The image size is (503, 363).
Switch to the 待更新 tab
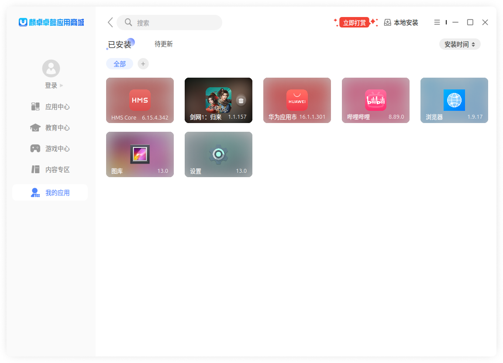point(164,44)
